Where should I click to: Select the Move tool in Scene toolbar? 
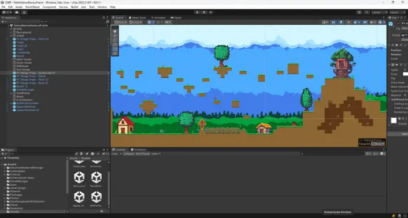115,35
